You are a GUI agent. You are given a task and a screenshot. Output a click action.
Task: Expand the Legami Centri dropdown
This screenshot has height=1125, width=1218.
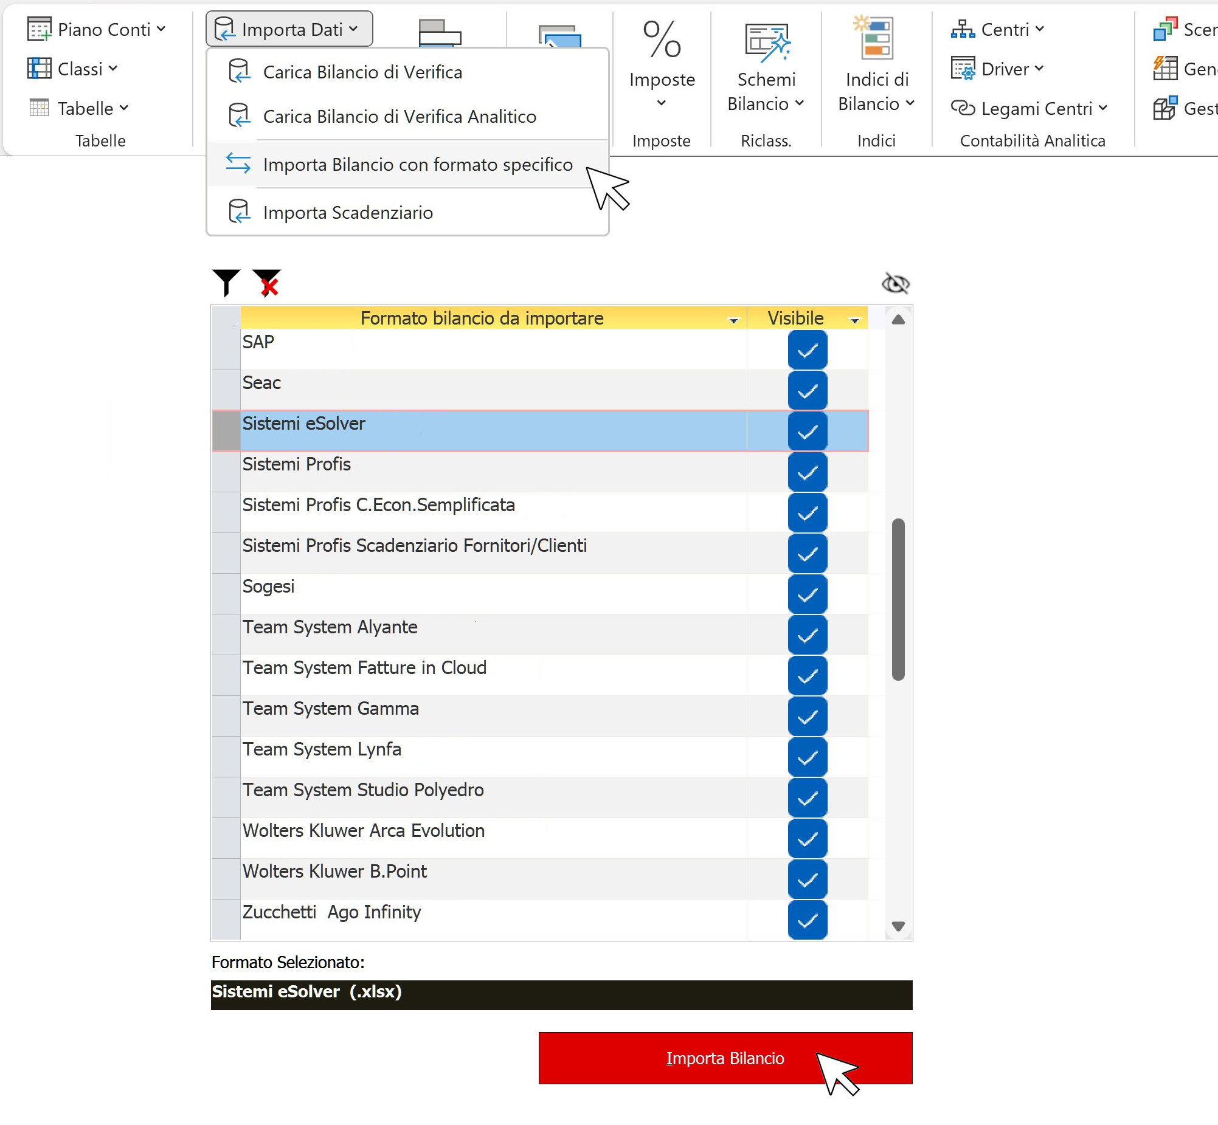click(1103, 108)
